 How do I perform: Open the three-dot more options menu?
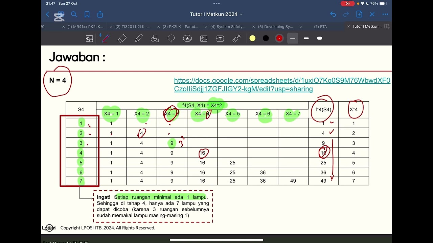385,14
